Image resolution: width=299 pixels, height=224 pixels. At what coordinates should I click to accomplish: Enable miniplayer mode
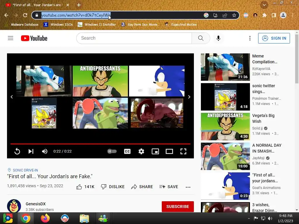pyautogui.click(x=155, y=151)
